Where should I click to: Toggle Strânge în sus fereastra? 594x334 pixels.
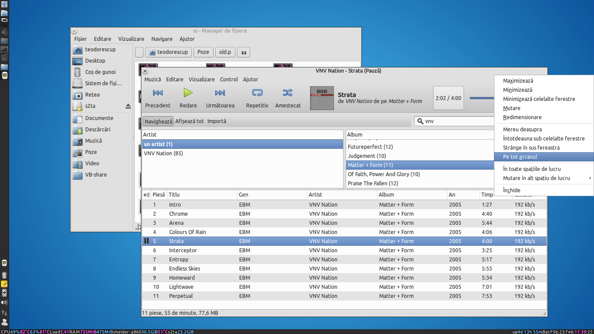click(x=544, y=148)
